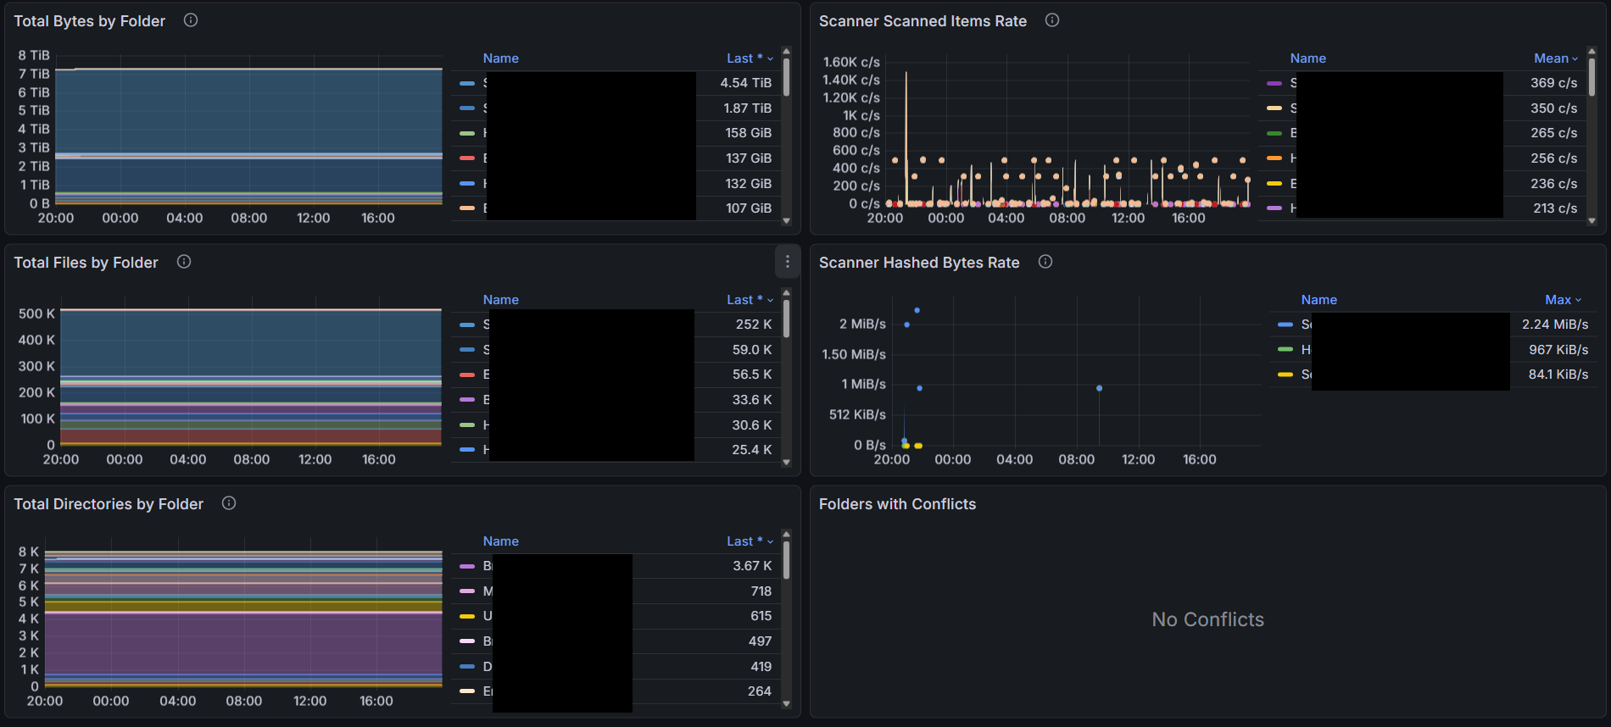Click the scrollbar in Total Files legend
Viewport: 1611px width, 727px height.
[787, 319]
